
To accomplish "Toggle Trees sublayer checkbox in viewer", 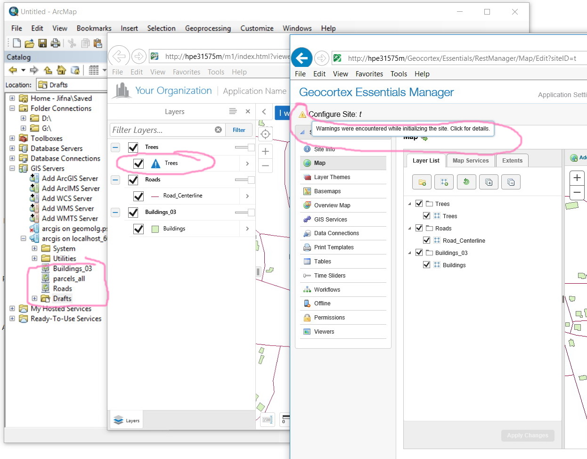I will click(139, 164).
